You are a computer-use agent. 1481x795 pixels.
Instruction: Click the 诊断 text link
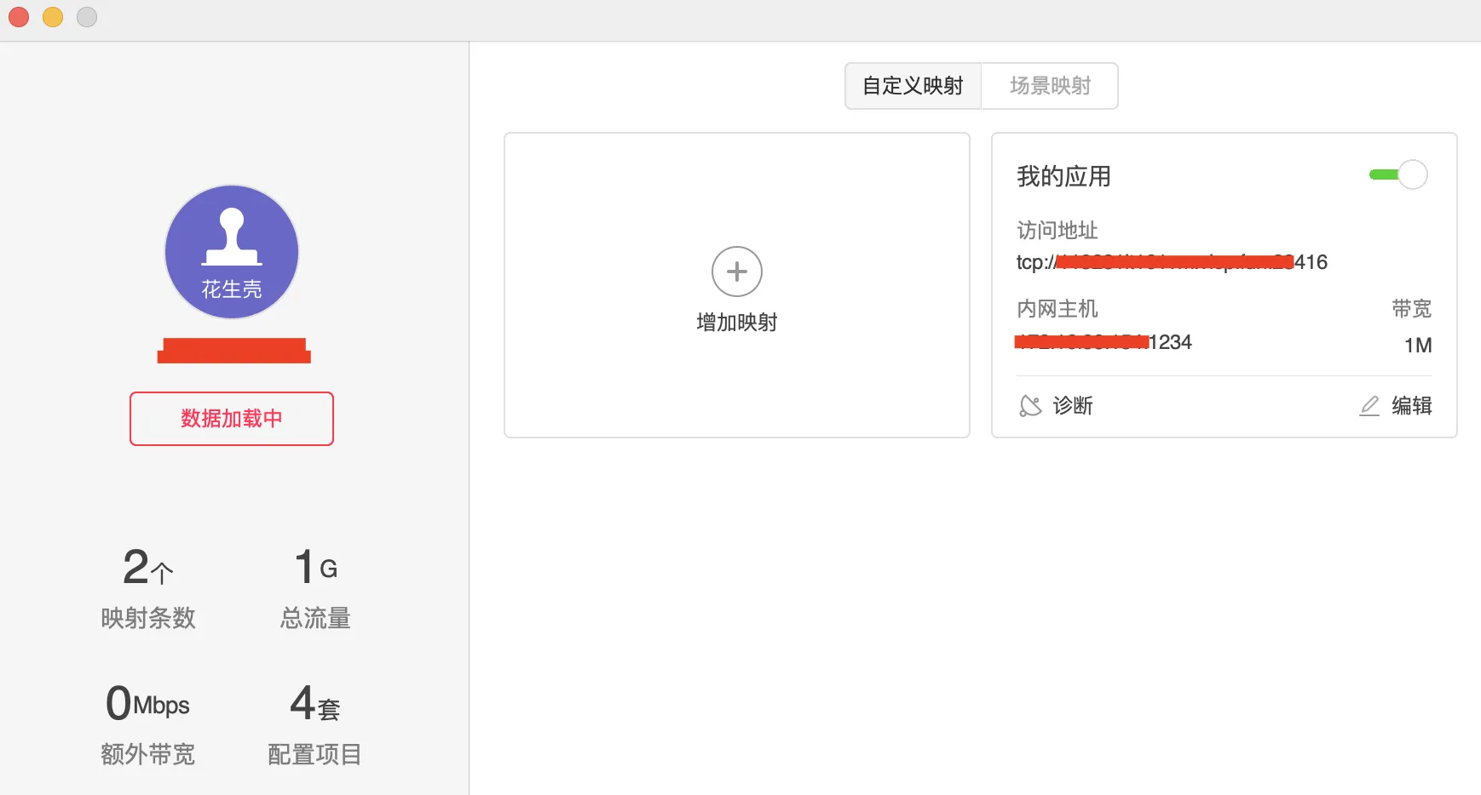(1073, 406)
